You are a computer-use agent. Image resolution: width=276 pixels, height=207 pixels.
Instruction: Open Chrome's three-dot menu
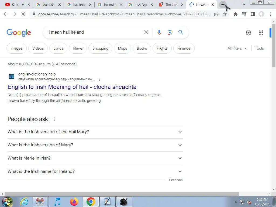coord(270,14)
